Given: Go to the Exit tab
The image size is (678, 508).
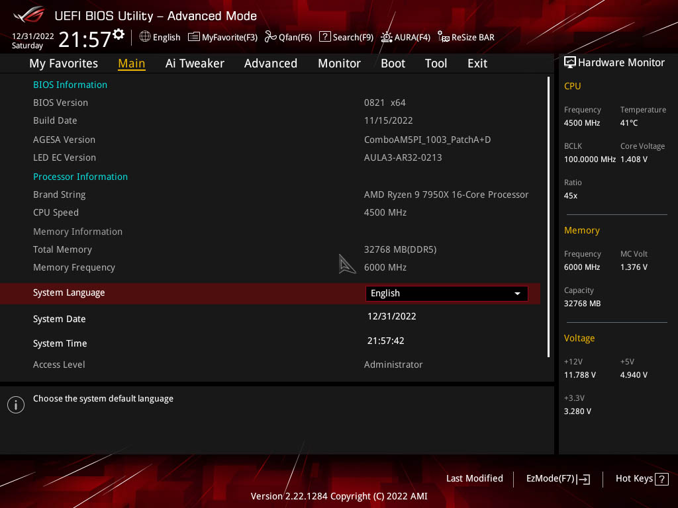Looking at the screenshot, I should 477,63.
